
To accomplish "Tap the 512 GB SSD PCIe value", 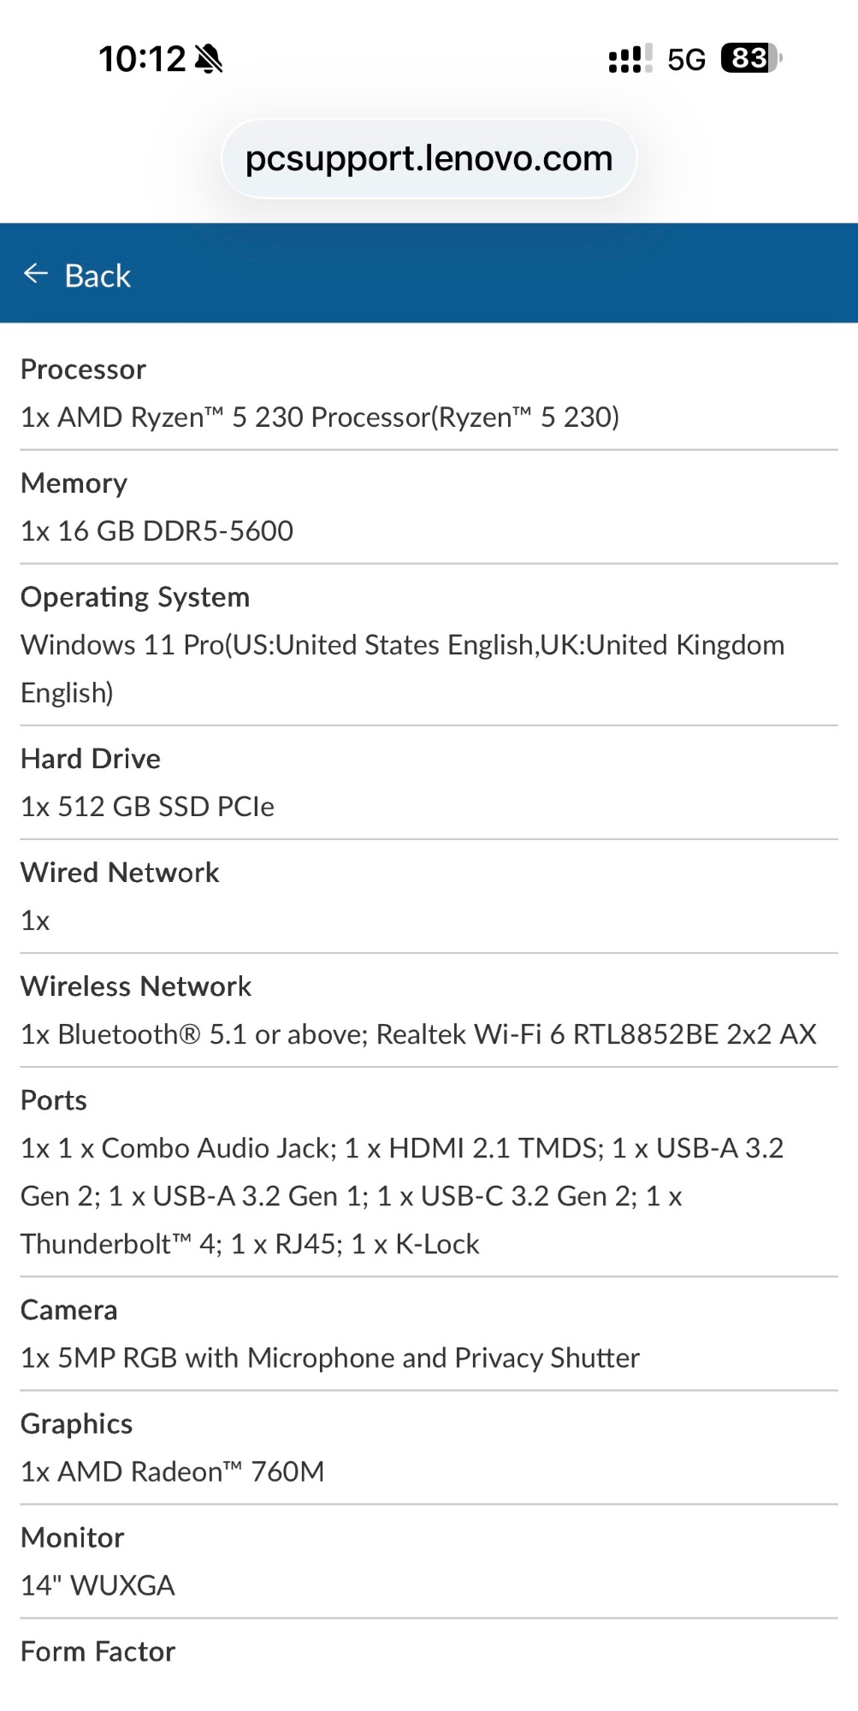I will point(148,807).
